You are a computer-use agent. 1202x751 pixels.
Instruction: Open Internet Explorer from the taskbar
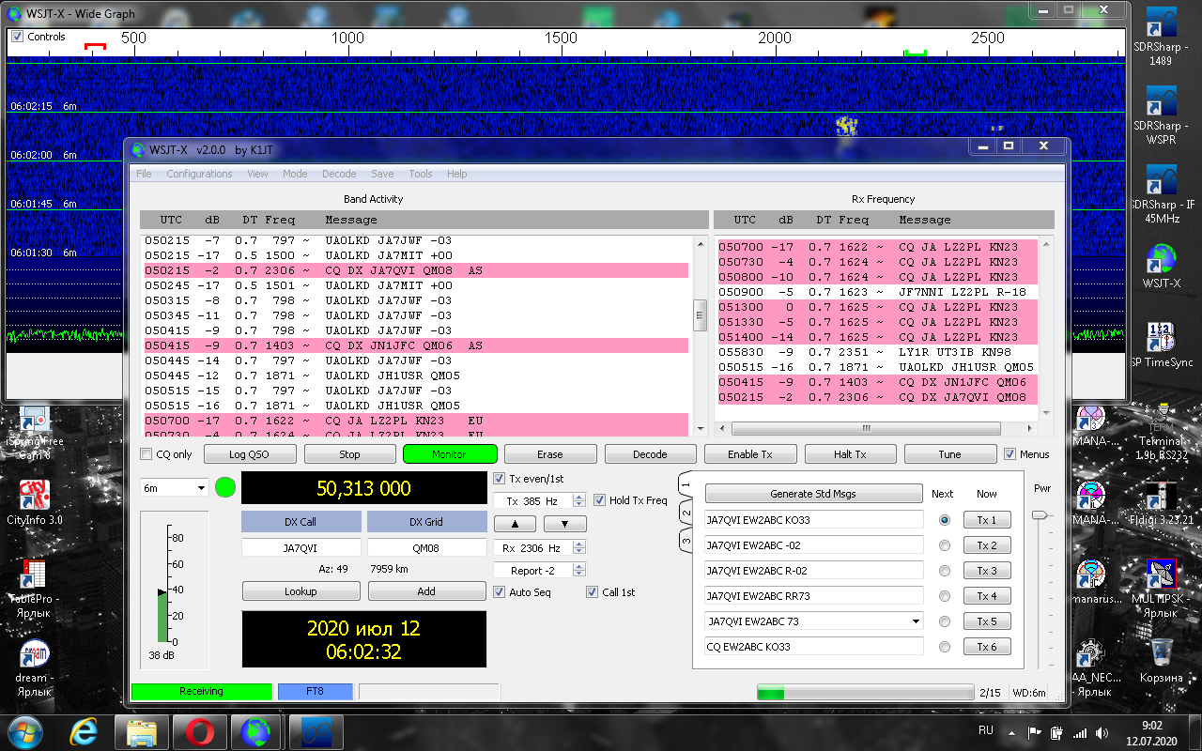(x=85, y=731)
